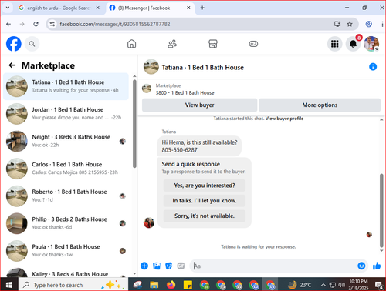Click the back arrow beside Marketplace heading

coord(12,65)
